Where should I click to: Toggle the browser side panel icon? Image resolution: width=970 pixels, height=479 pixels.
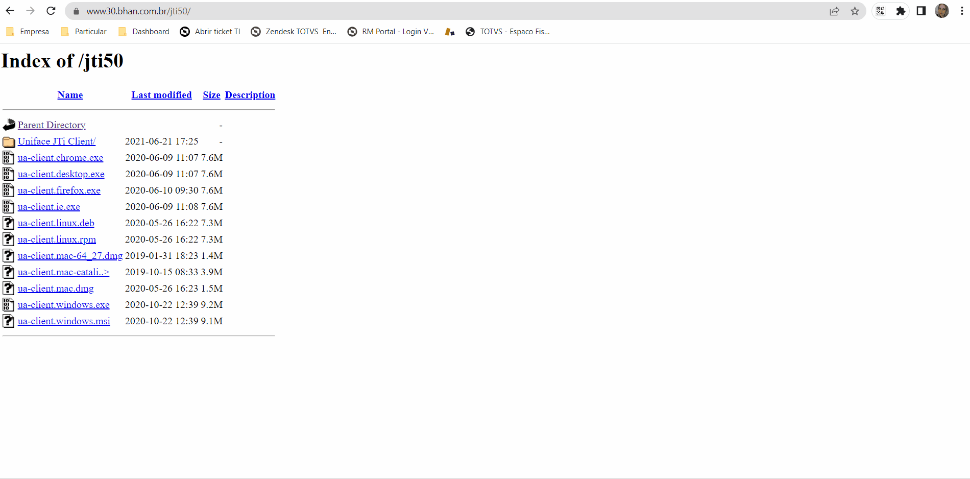(x=921, y=11)
